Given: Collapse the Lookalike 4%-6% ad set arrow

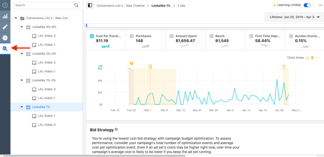Looking at the screenshot, I should pyautogui.click(x=22, y=27).
